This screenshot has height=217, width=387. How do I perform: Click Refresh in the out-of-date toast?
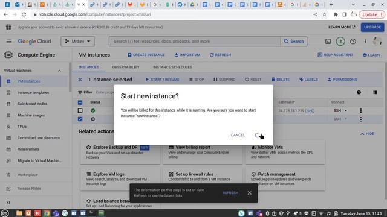tap(230, 193)
